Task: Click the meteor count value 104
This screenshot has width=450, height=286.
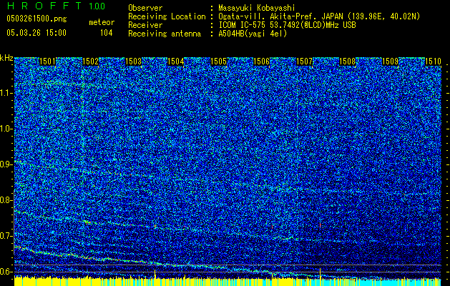Action: [106, 33]
